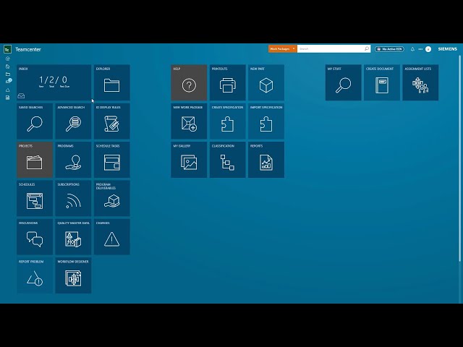The height and width of the screenshot is (347, 463).
Task: Open the Advanced Search tile
Action: 73,121
